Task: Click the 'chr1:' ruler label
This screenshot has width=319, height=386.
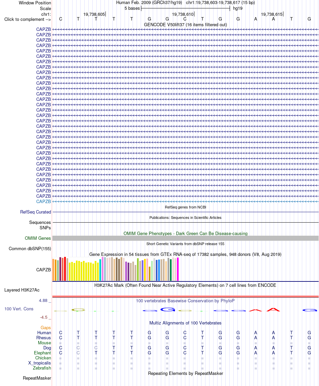Action: coord(46,14)
